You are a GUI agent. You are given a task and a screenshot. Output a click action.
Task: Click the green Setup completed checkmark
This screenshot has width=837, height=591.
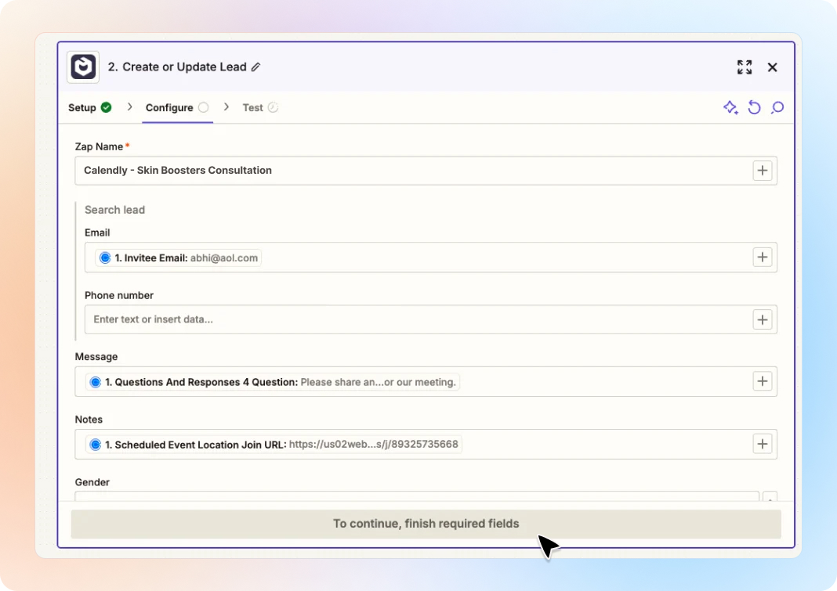tap(107, 107)
